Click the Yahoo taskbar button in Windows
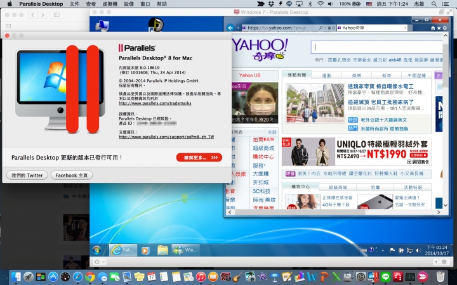 coord(123,250)
